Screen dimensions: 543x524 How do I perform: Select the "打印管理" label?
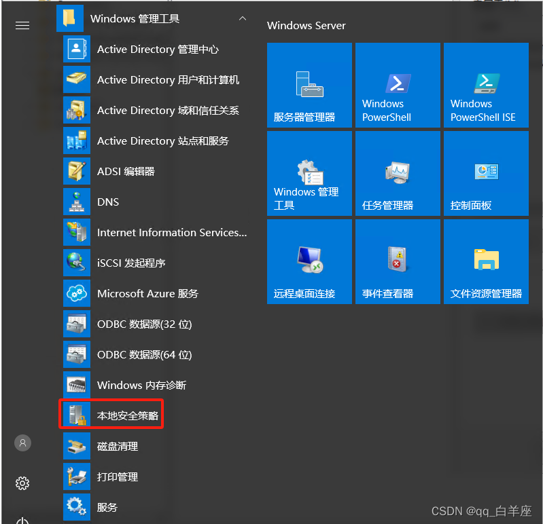[118, 477]
